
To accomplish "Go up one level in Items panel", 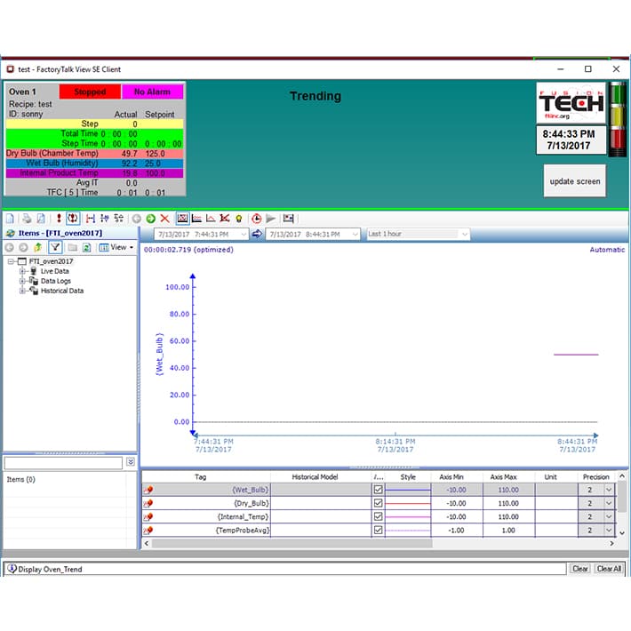I will click(38, 247).
